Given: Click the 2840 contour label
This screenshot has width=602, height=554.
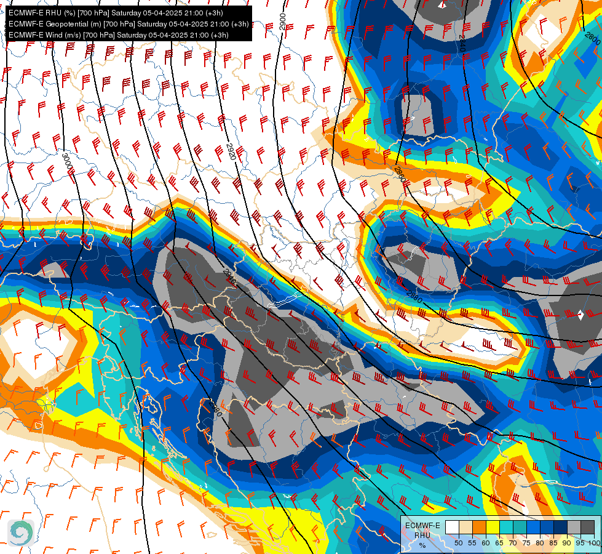Looking at the screenshot, I should coord(462,43).
